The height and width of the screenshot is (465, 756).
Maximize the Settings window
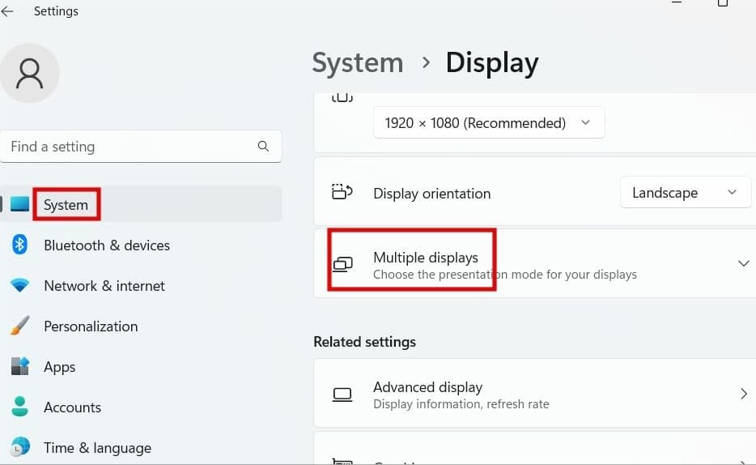tap(722, 3)
